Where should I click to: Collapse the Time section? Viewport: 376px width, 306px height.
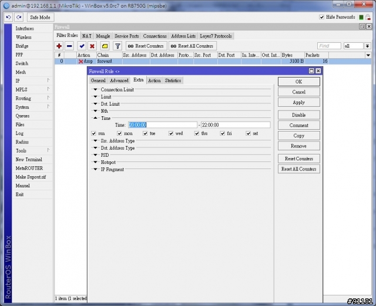pos(96,118)
